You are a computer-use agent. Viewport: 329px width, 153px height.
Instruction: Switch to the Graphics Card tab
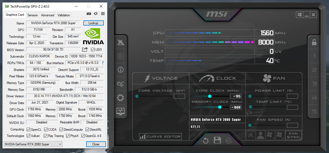15,15
